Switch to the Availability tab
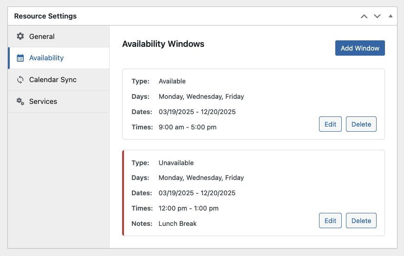 pos(59,58)
